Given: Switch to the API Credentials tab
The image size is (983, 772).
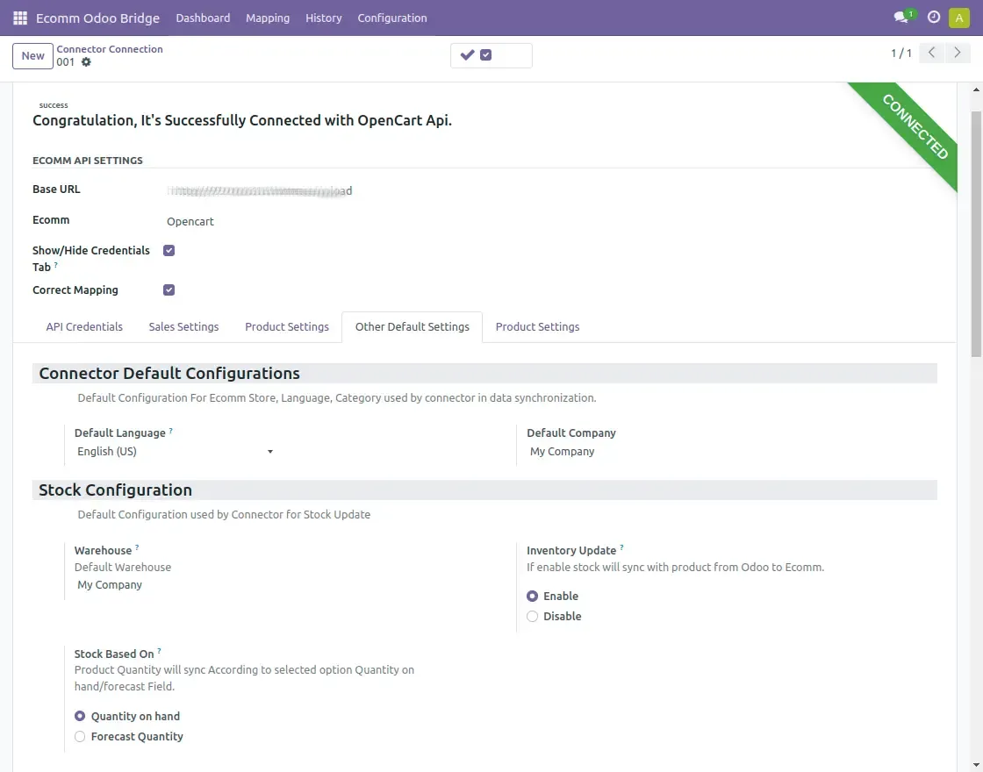Looking at the screenshot, I should tap(84, 327).
